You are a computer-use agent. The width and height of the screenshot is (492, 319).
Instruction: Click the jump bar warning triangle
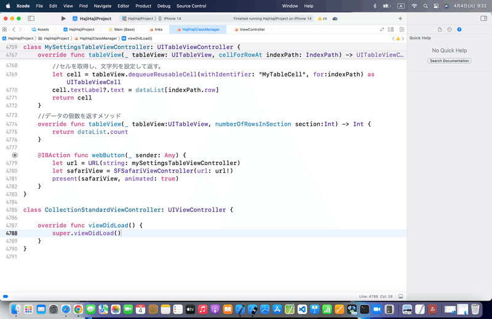[398, 39]
